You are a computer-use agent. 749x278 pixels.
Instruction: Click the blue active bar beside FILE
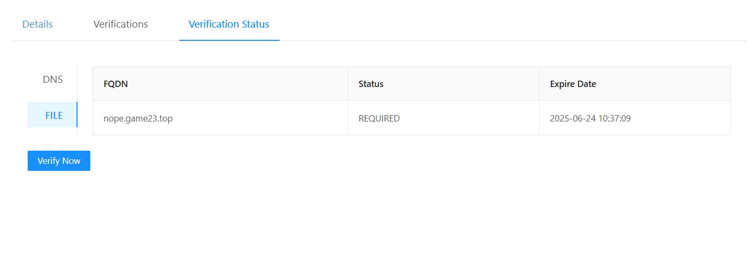click(x=77, y=115)
